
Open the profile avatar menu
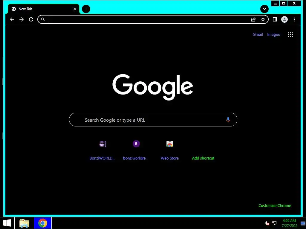click(284, 19)
